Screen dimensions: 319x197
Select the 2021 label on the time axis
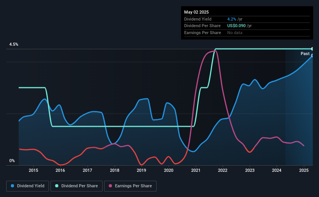tap(196, 170)
